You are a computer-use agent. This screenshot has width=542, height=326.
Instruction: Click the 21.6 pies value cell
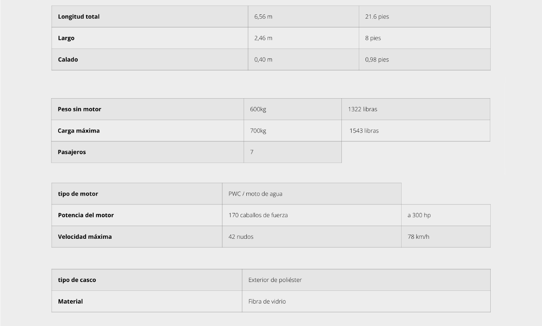[425, 17]
